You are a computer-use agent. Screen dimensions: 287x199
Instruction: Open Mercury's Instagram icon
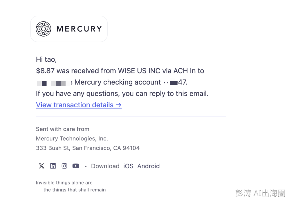[64, 166]
